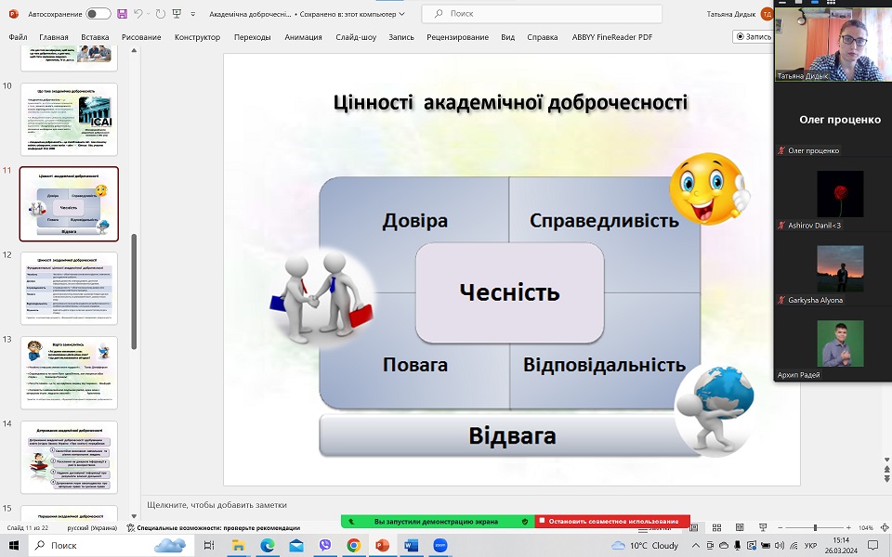892x557 pixels.
Task: Click the accessibility Специальные возможности status entry
Action: [x=214, y=528]
